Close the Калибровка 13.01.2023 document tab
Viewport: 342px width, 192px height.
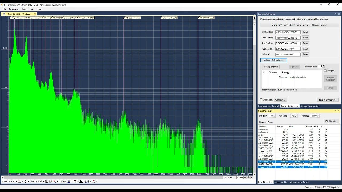[x=35, y=14]
